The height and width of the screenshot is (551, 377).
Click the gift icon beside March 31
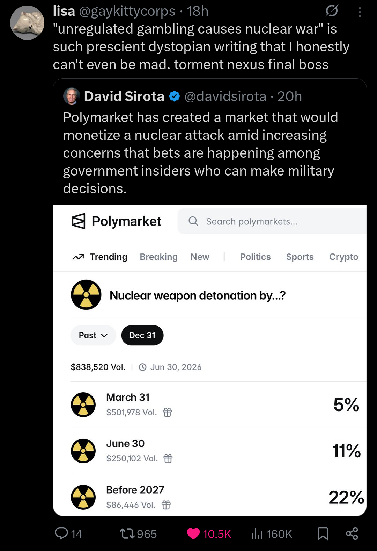168,413
